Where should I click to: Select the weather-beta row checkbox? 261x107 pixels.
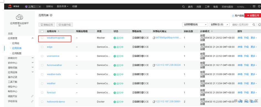pyautogui.click(x=42, y=74)
